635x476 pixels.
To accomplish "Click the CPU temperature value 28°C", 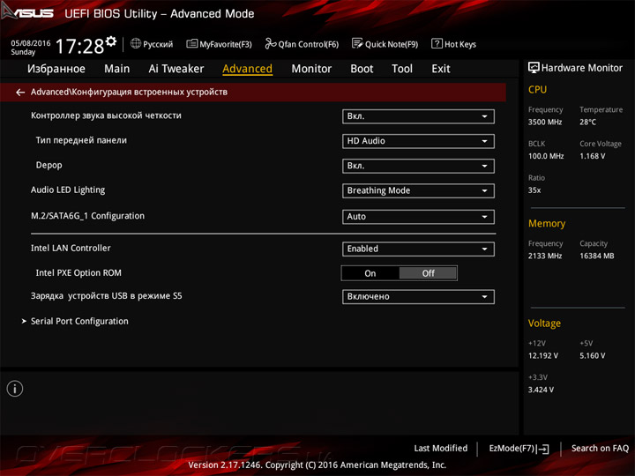I will [x=587, y=122].
